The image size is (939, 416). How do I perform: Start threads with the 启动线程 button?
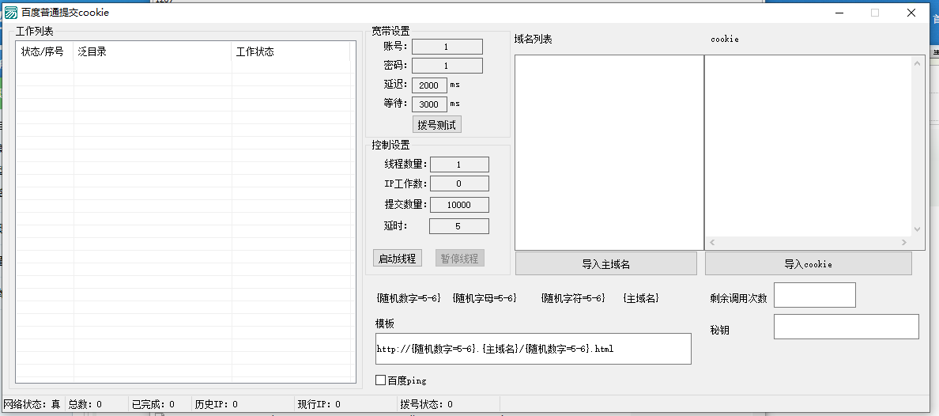398,259
